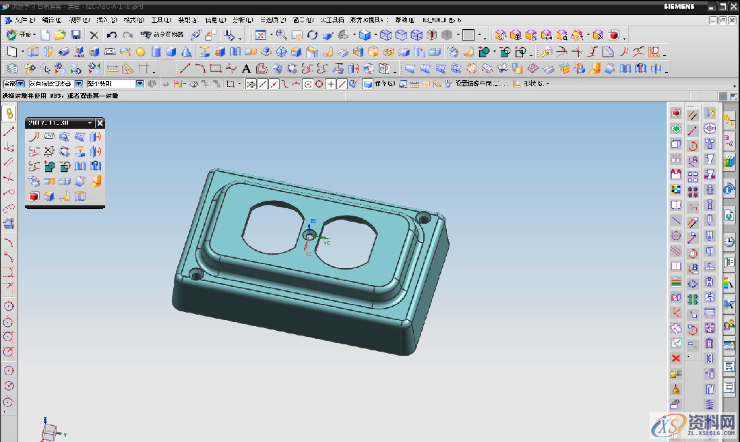The height and width of the screenshot is (442, 740).
Task: Select the Cone primitive tool
Action: tap(186, 52)
